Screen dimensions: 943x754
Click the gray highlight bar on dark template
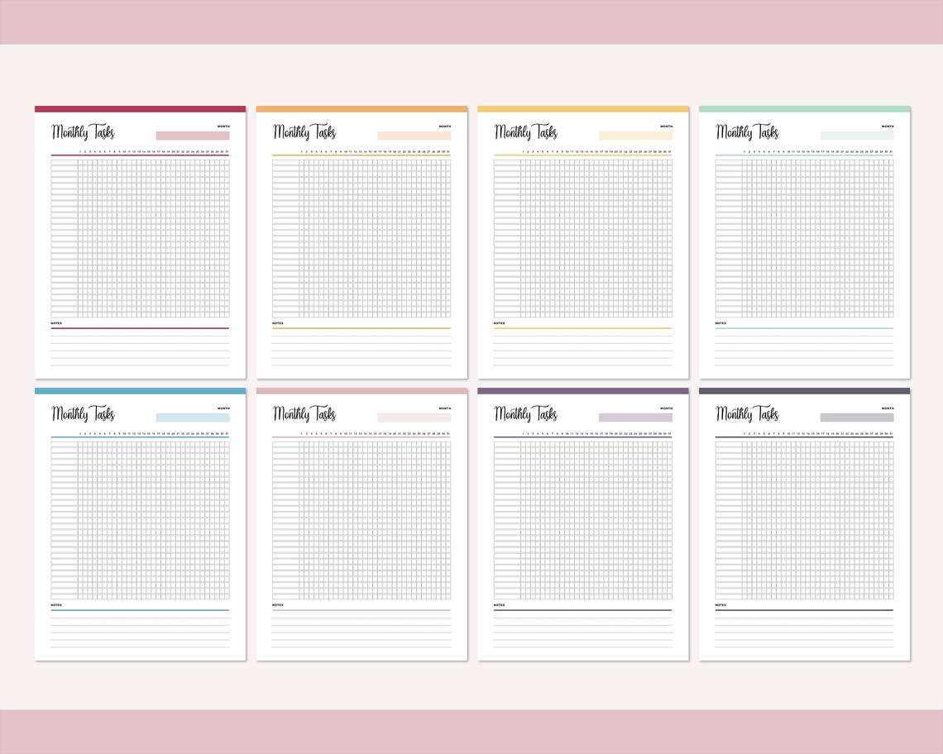(x=856, y=416)
